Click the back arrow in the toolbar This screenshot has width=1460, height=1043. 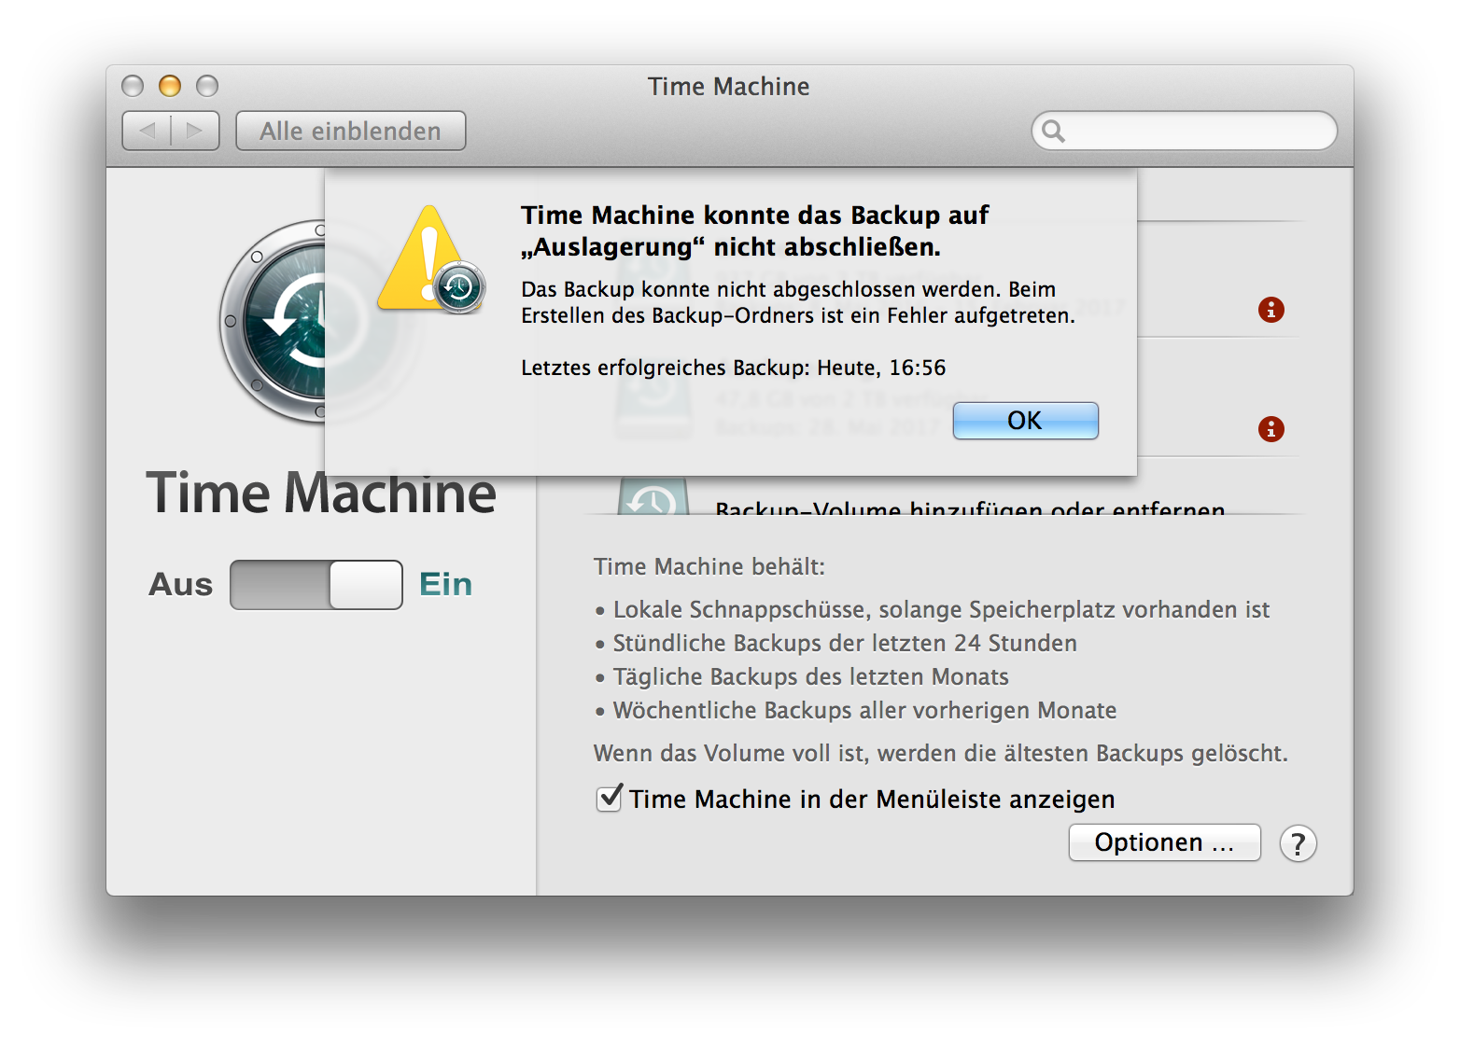147,131
